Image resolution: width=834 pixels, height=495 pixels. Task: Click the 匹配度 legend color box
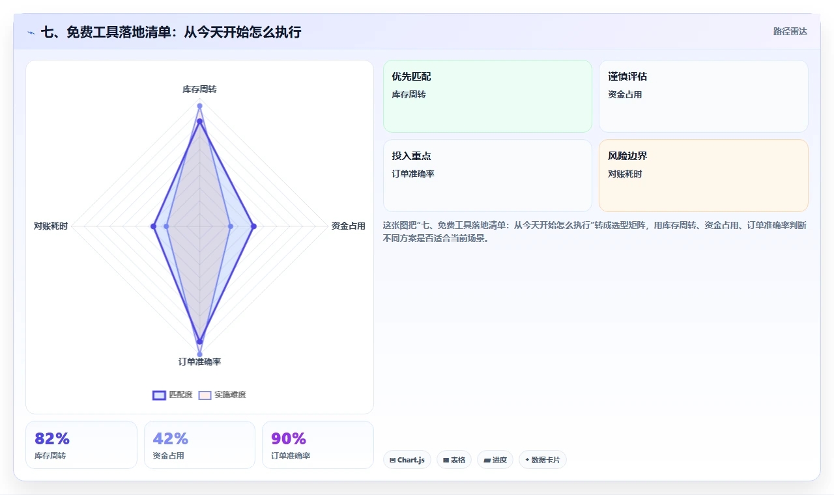[160, 395]
